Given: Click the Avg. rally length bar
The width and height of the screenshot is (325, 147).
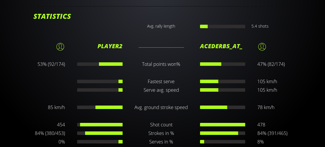Looking at the screenshot, I should click(x=222, y=26).
